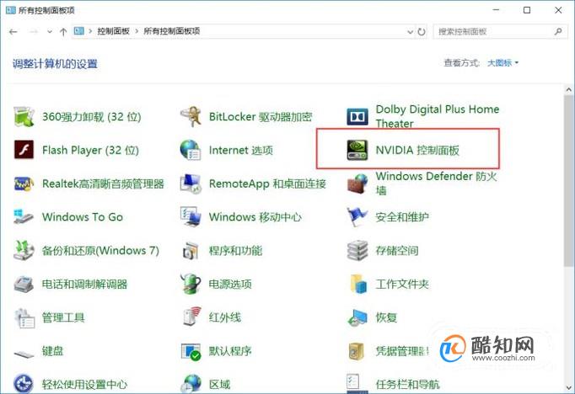
Task: Open the NVIDIA 控制面板 text link
Action: tap(417, 150)
